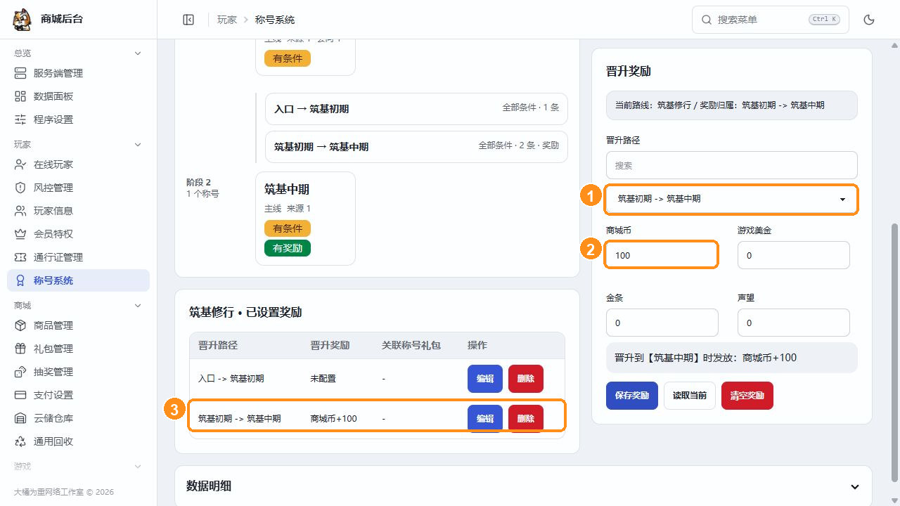This screenshot has height=506, width=900.
Task: Select 服务端管理 menu item
Action: click(x=78, y=73)
